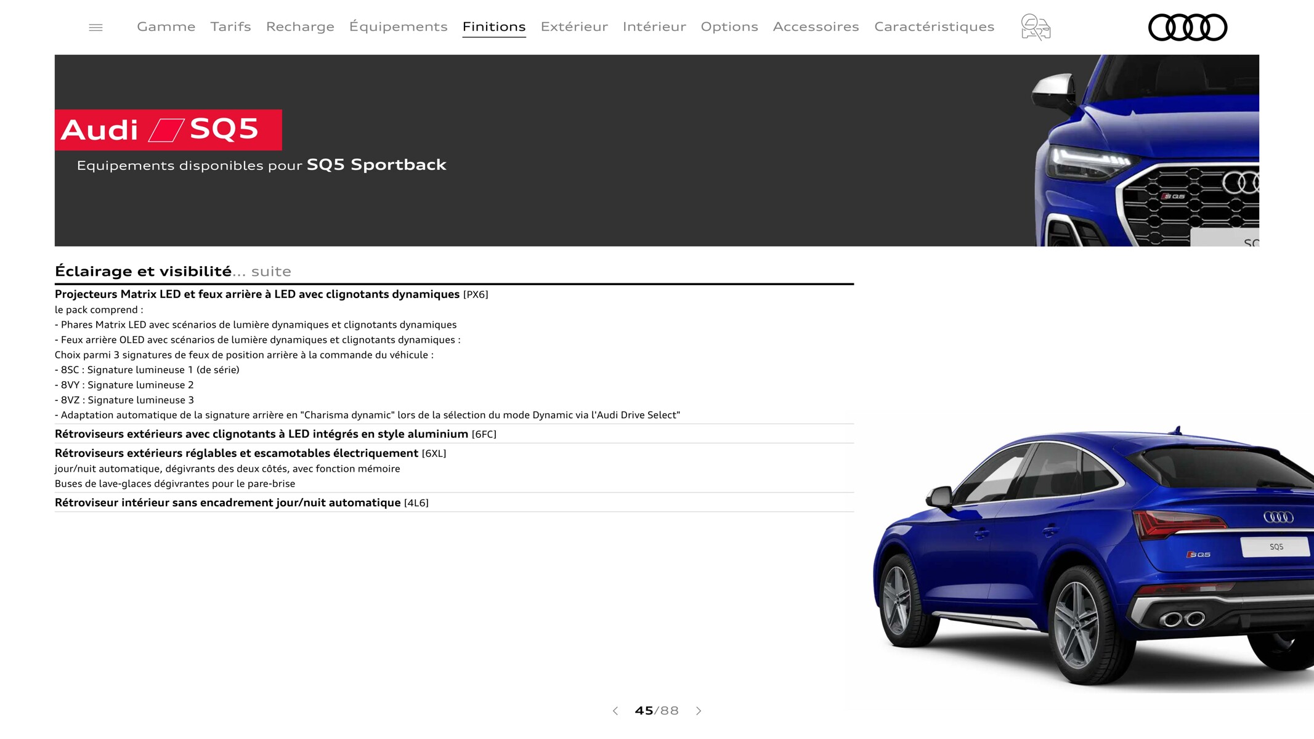Click 'Choix parmi 3 signatures de feux' line

coord(244,355)
